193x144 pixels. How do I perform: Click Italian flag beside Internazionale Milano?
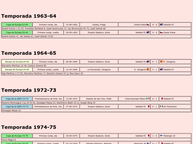[148, 99]
